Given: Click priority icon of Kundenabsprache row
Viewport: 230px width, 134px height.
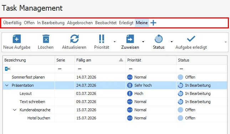Looking at the screenshot, I should click(x=130, y=110).
